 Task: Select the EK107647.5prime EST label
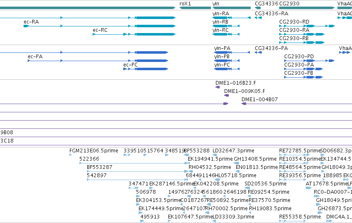[190, 217]
